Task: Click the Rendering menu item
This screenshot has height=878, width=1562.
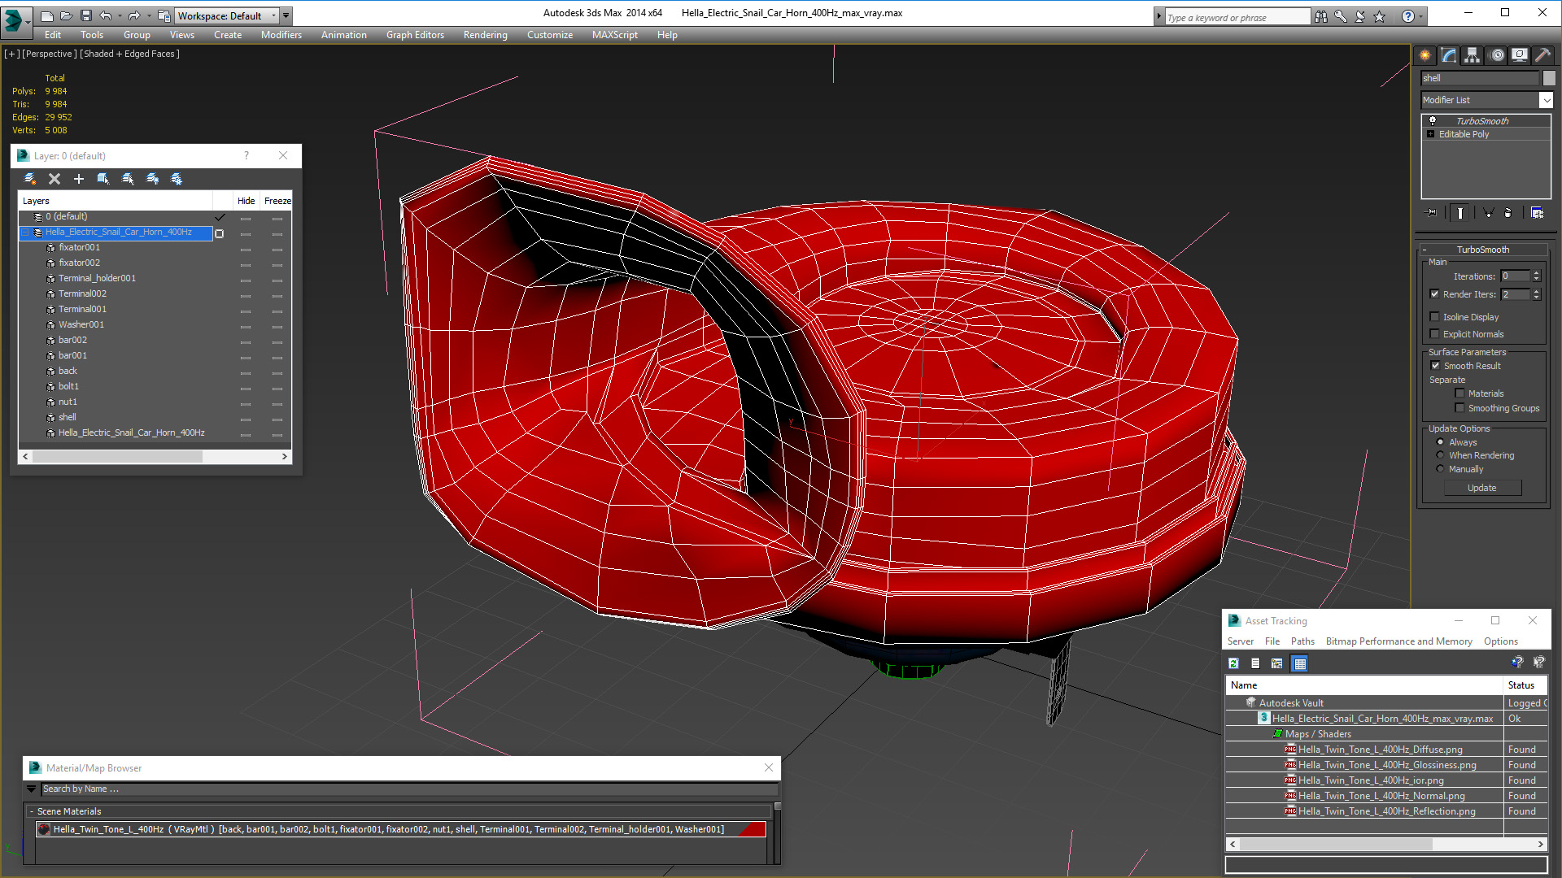Action: 486,34
